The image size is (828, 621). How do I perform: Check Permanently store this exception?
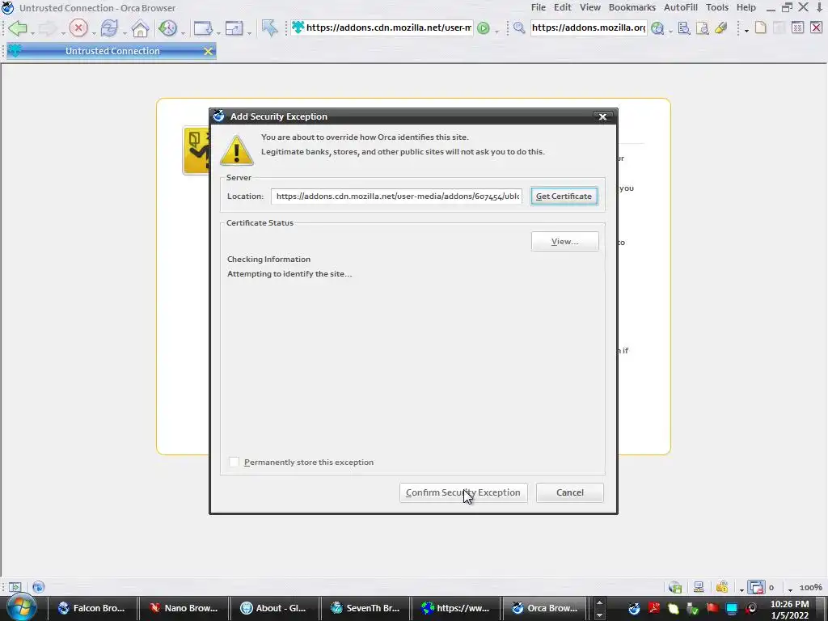234,462
